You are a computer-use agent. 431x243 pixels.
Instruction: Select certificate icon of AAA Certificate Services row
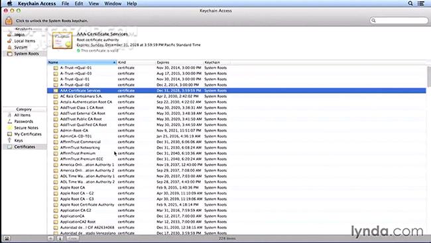(x=56, y=90)
